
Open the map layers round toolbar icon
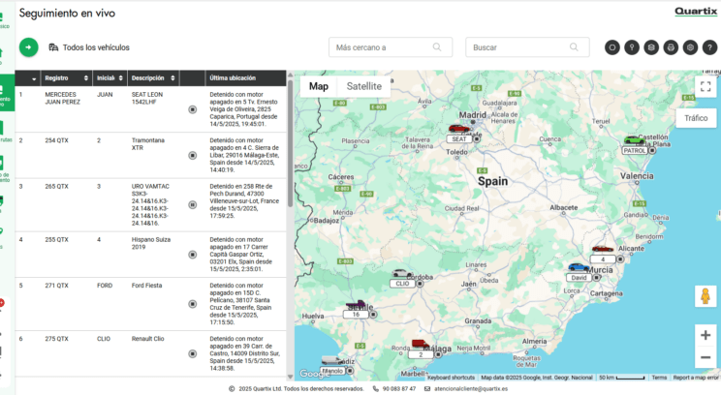point(651,47)
